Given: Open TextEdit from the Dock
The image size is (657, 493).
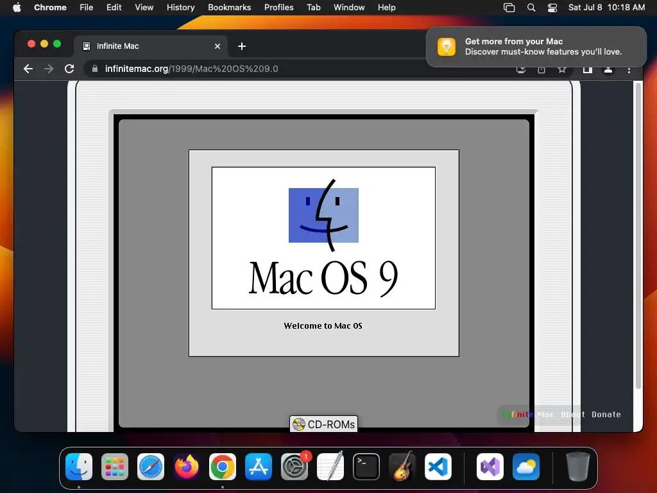Looking at the screenshot, I should (330, 467).
